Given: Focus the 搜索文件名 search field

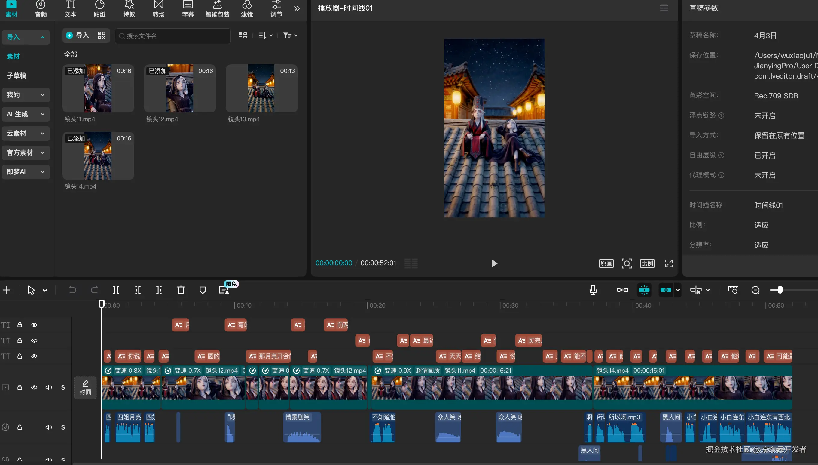Looking at the screenshot, I should point(172,36).
